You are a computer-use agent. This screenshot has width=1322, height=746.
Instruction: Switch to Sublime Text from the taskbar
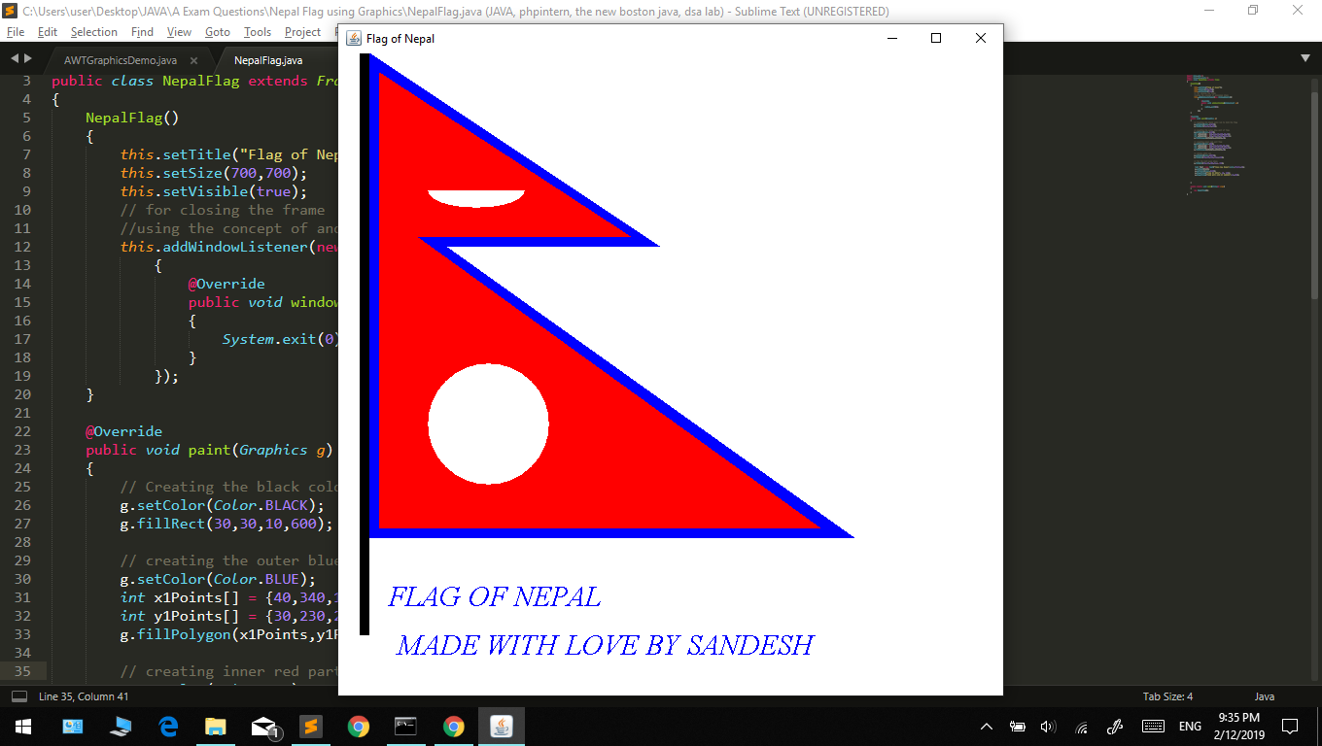311,726
